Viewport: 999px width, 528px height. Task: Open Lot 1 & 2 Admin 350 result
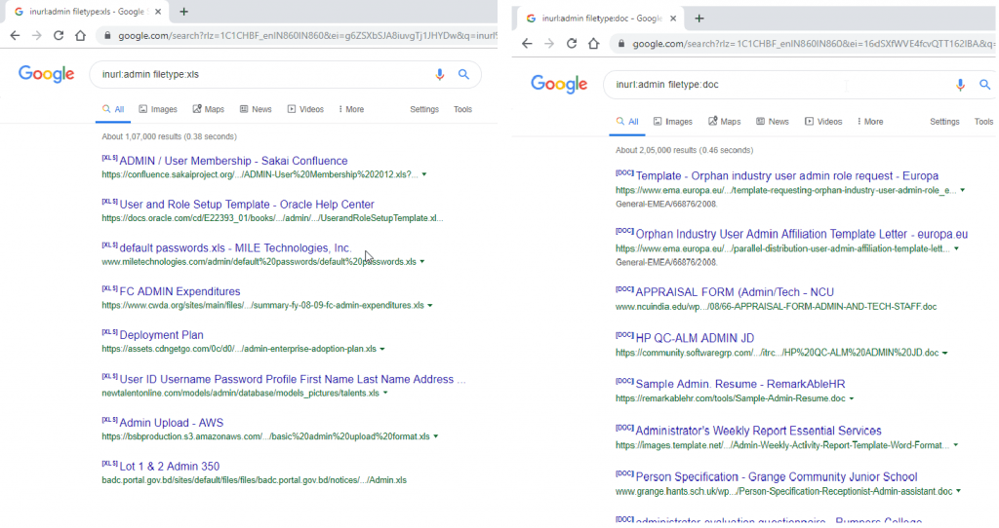(x=170, y=467)
